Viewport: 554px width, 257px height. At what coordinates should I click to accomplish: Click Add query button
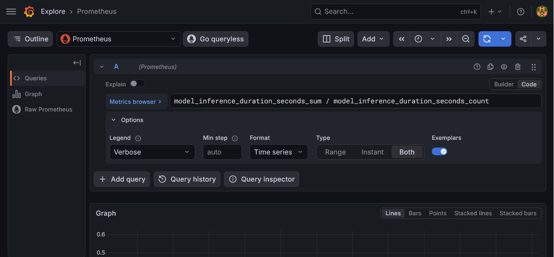(x=122, y=179)
